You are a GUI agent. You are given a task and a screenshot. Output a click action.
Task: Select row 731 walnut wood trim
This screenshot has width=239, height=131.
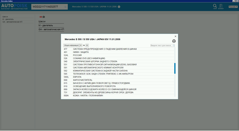tap(119, 92)
